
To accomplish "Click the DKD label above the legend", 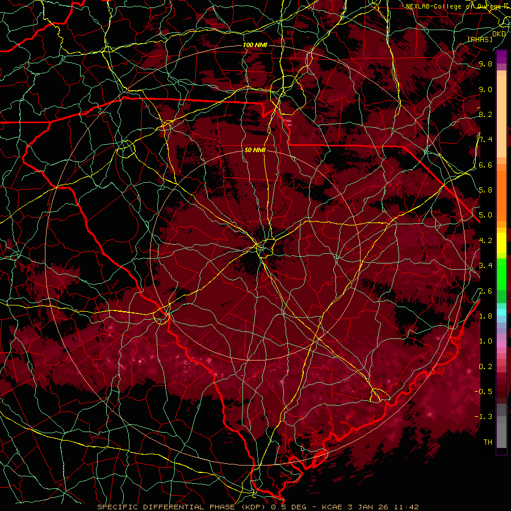I will tap(499, 33).
